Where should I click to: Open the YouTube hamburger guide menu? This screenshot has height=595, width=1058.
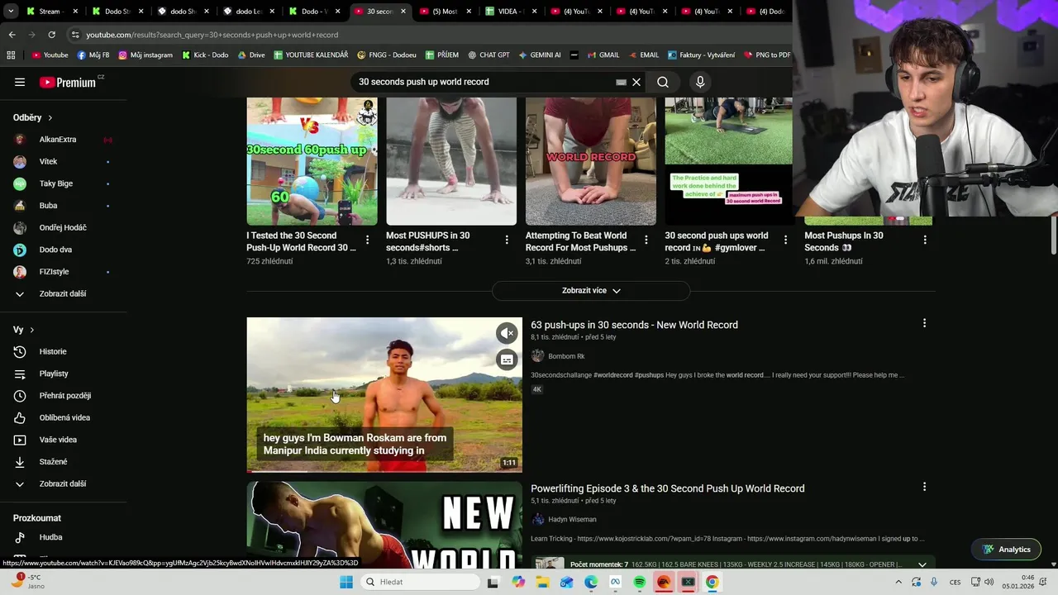pos(20,82)
